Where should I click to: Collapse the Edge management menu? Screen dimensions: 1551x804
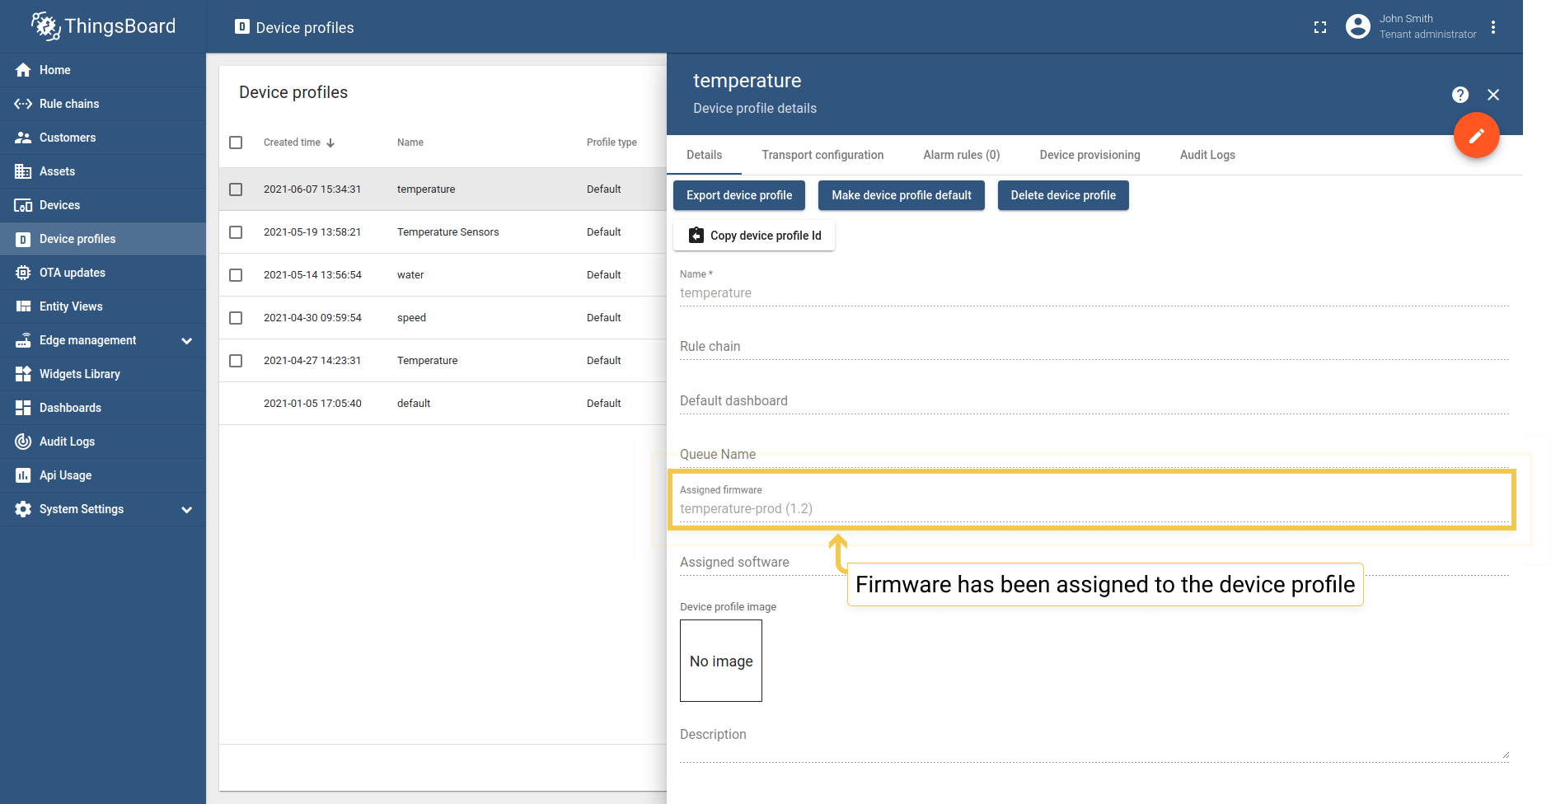[x=187, y=339]
